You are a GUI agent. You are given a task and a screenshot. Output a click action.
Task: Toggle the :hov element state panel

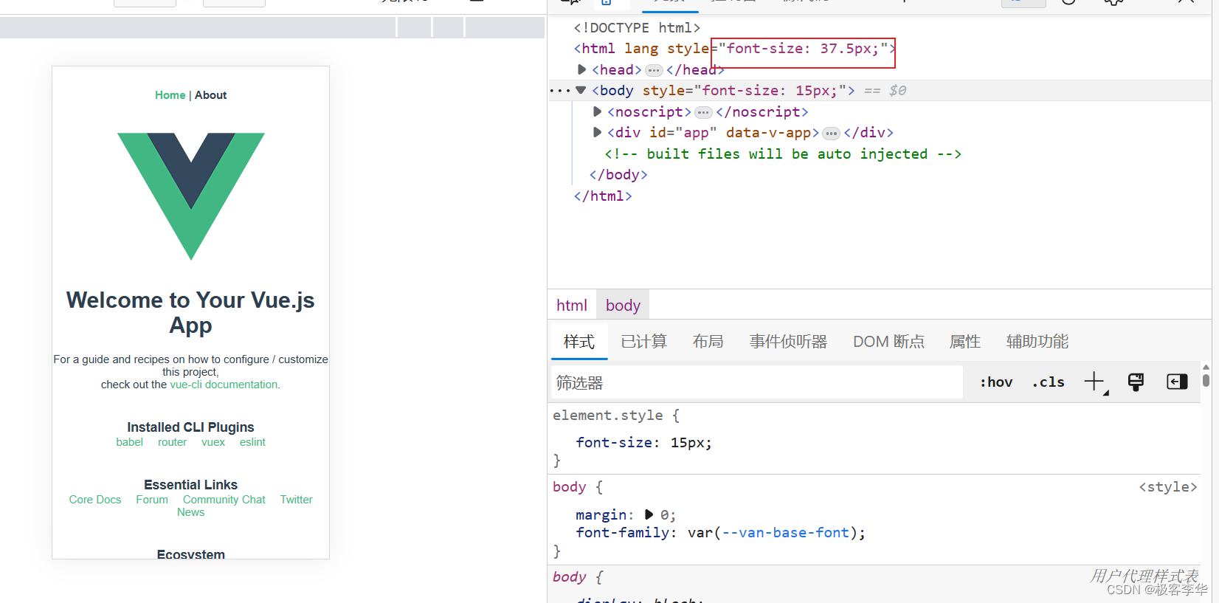[x=996, y=382]
